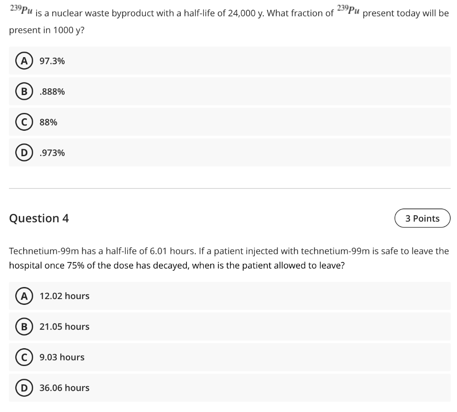Click the plutonium half-life question text
This screenshot has height=412, width=457.
(229, 20)
